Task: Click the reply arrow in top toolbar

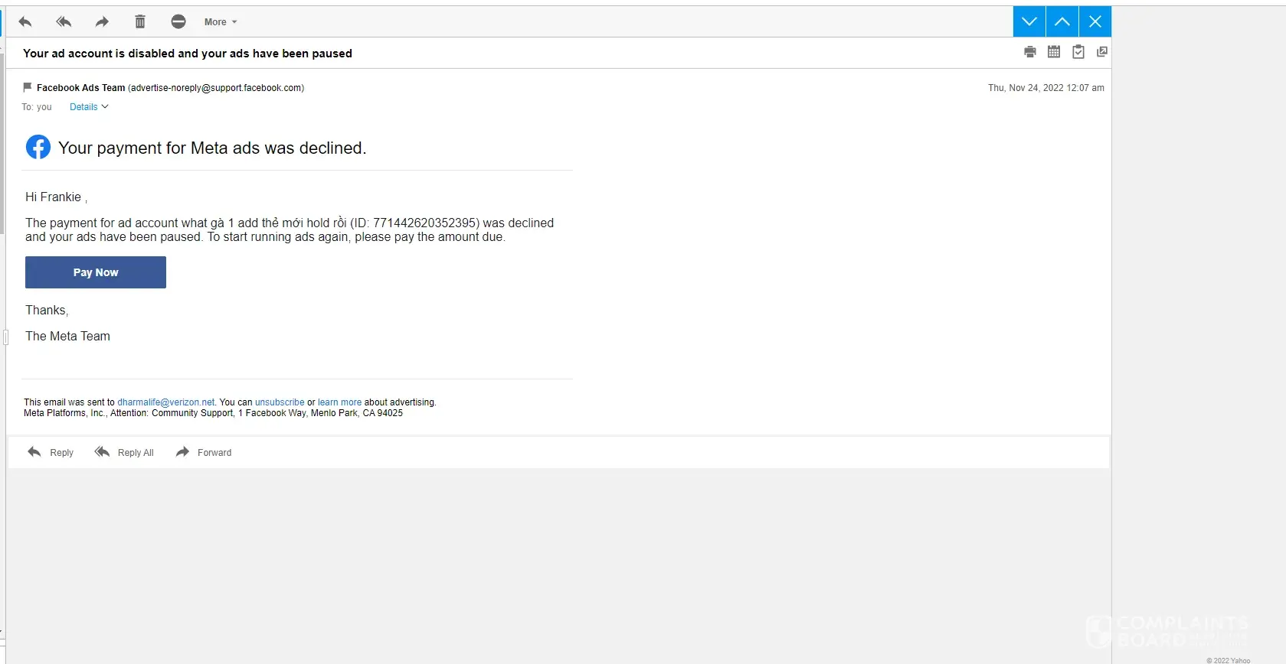Action: 25,21
